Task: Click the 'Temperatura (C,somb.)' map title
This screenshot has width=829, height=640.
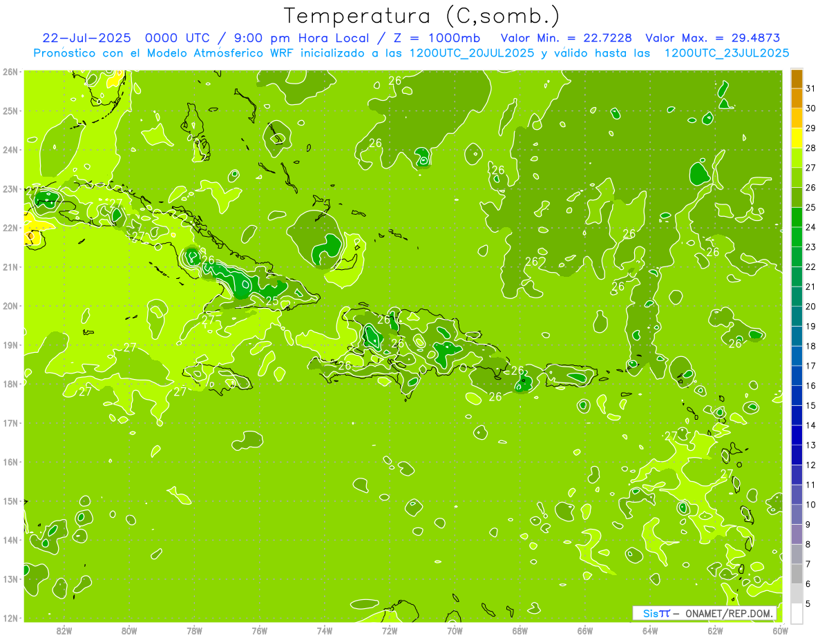Action: pyautogui.click(x=422, y=16)
